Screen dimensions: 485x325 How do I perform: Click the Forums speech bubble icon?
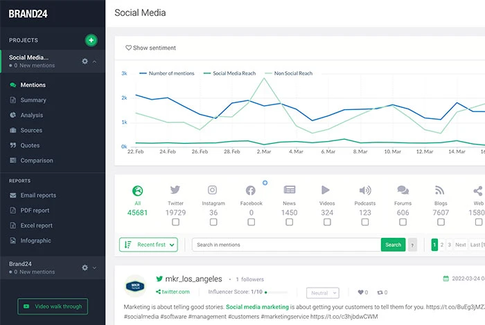[x=403, y=190]
